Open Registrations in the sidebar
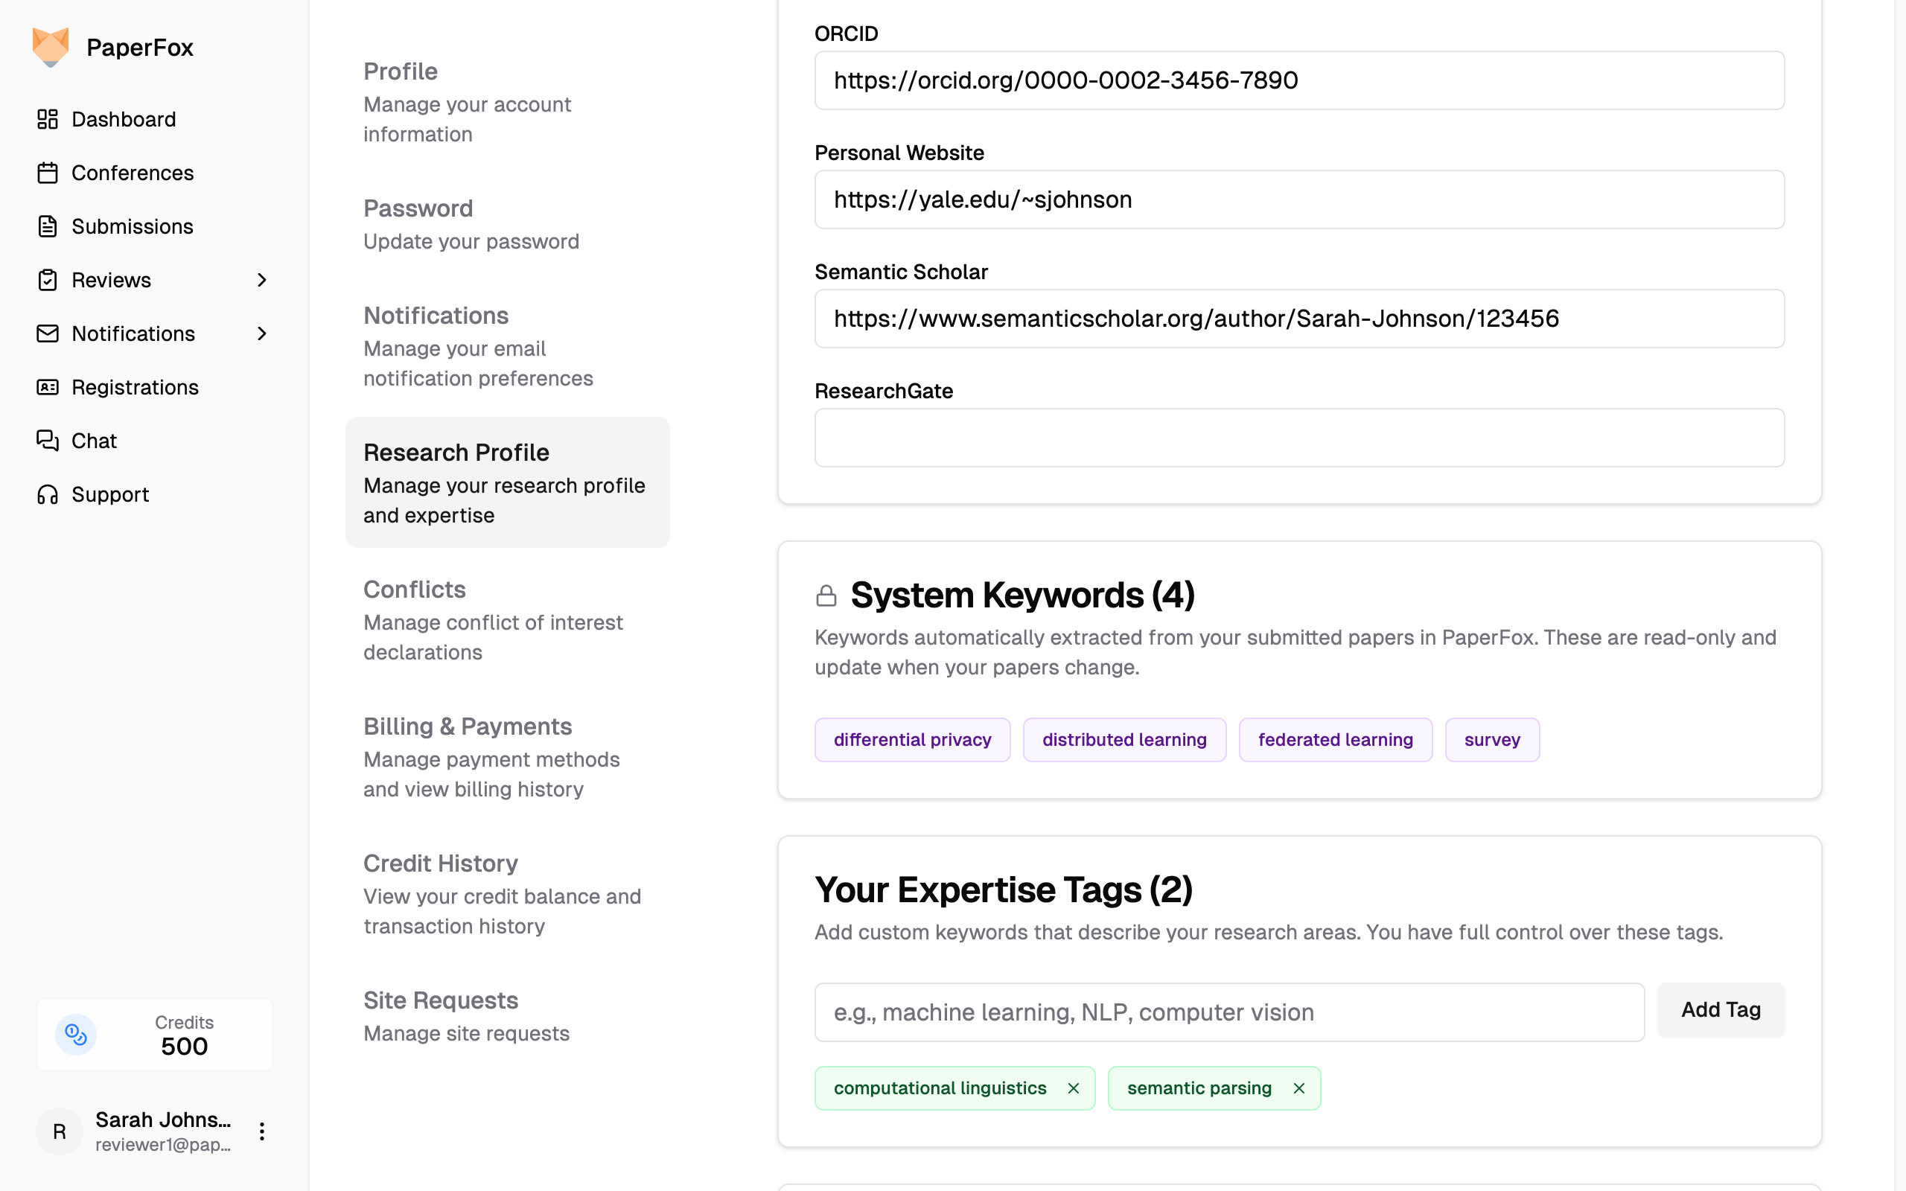This screenshot has height=1191, width=1906. click(x=135, y=387)
